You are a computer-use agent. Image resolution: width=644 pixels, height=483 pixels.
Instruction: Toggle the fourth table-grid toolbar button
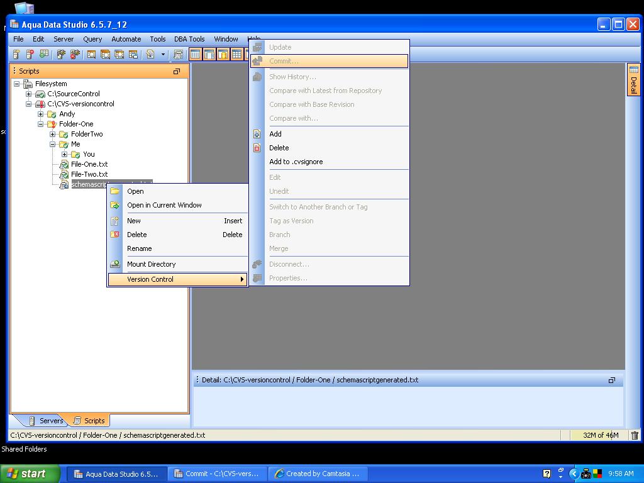click(237, 54)
